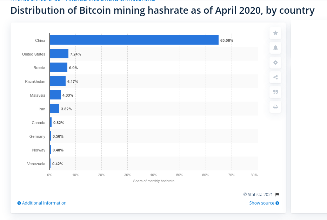Select the China hashrate bar

point(133,40)
